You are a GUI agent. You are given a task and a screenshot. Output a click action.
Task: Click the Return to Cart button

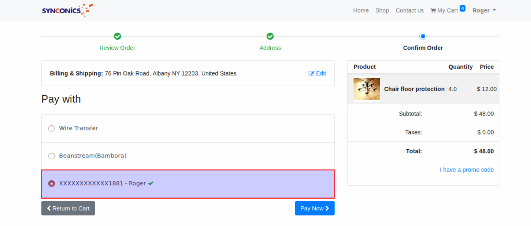[x=68, y=208]
